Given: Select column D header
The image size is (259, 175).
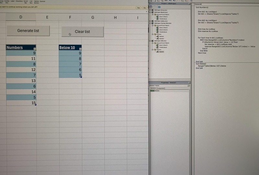Looking at the screenshot, I should point(21,17).
